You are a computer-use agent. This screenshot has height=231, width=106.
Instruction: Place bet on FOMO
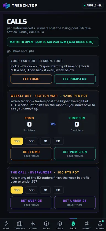tap(31, 154)
